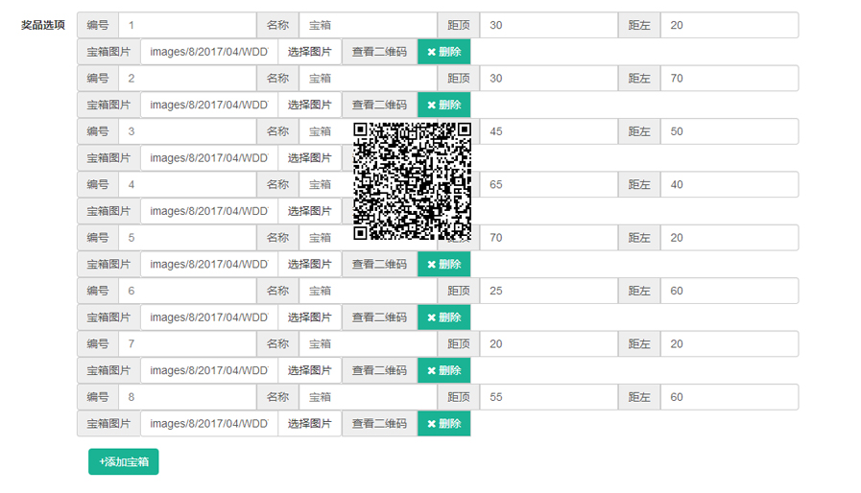
Task: Click 查看二维码 in box 6 row
Action: pos(379,317)
